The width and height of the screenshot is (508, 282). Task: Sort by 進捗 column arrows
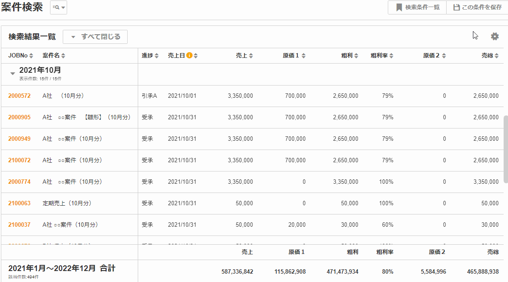point(156,56)
